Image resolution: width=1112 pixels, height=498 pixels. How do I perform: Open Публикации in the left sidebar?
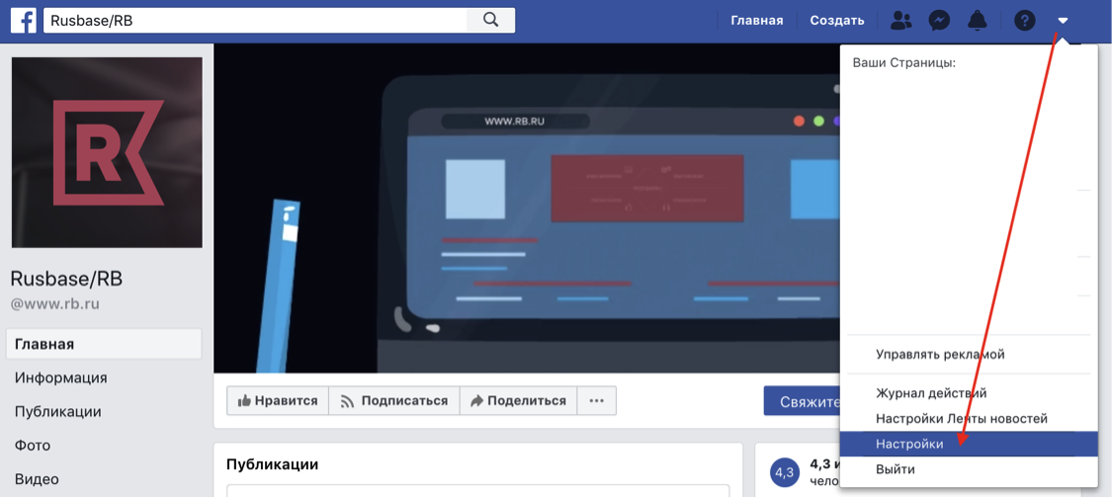[58, 411]
